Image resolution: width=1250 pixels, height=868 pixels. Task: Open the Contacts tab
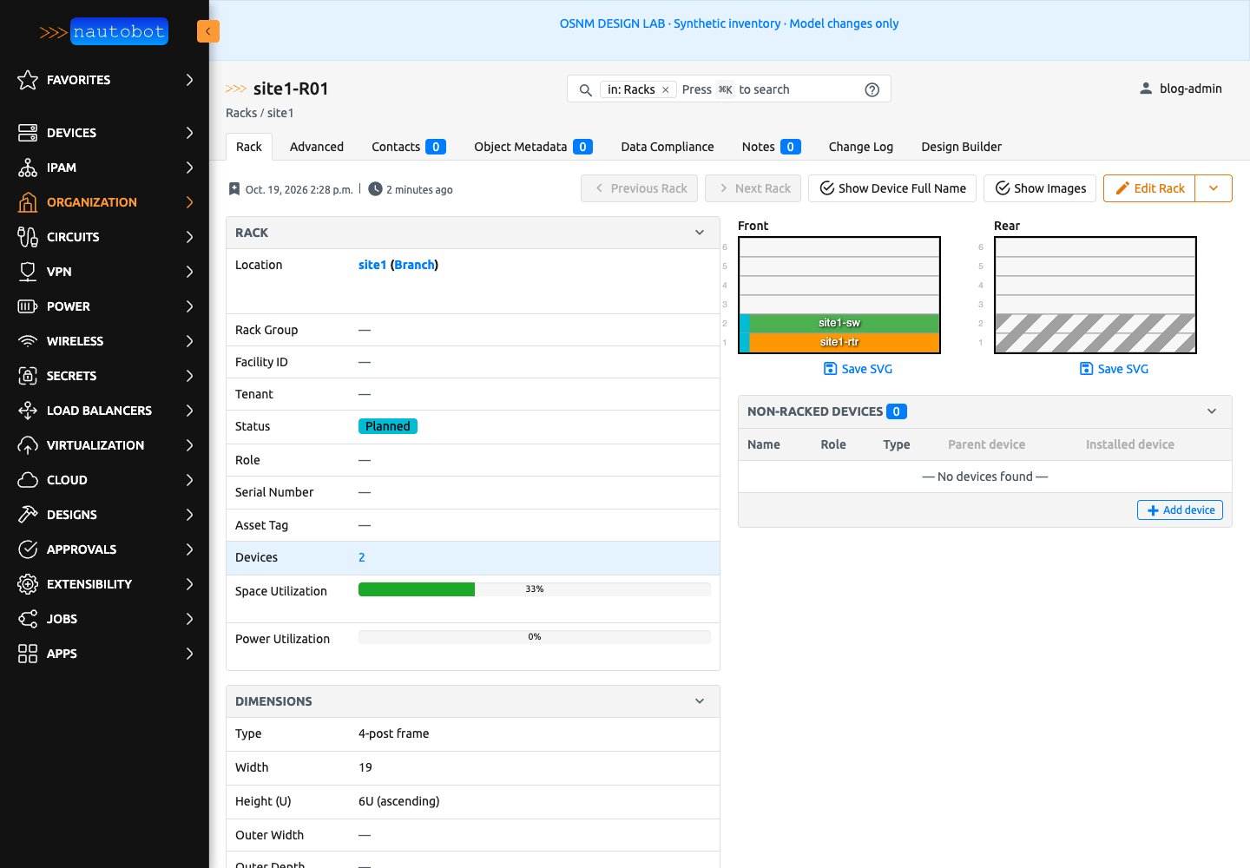(x=409, y=147)
